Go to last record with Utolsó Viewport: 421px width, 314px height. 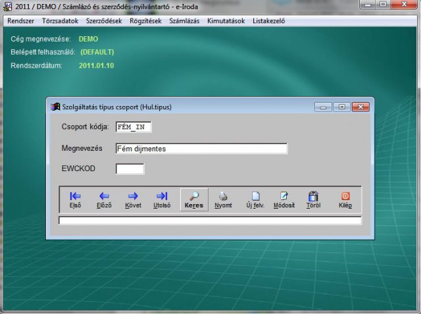pyautogui.click(x=162, y=199)
